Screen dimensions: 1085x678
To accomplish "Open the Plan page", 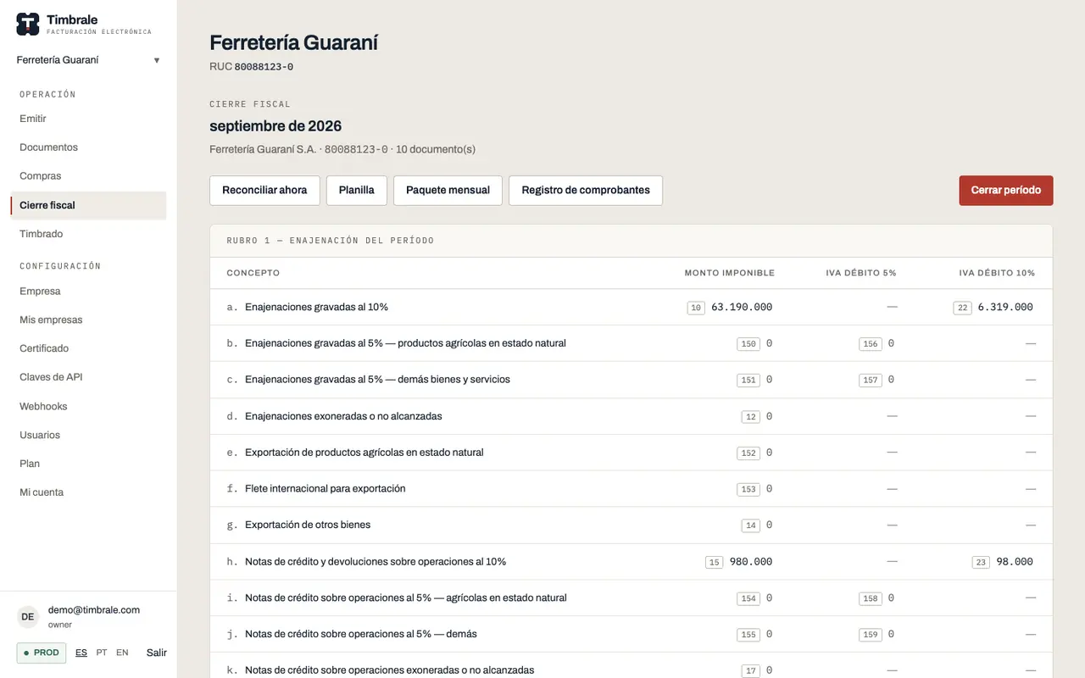I will 30,464.
